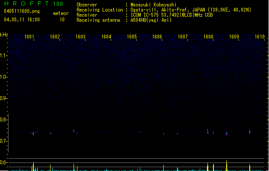Click the A504HB(yagi 4el) antenna text
Viewport: 269px width, 171px height.
point(151,20)
